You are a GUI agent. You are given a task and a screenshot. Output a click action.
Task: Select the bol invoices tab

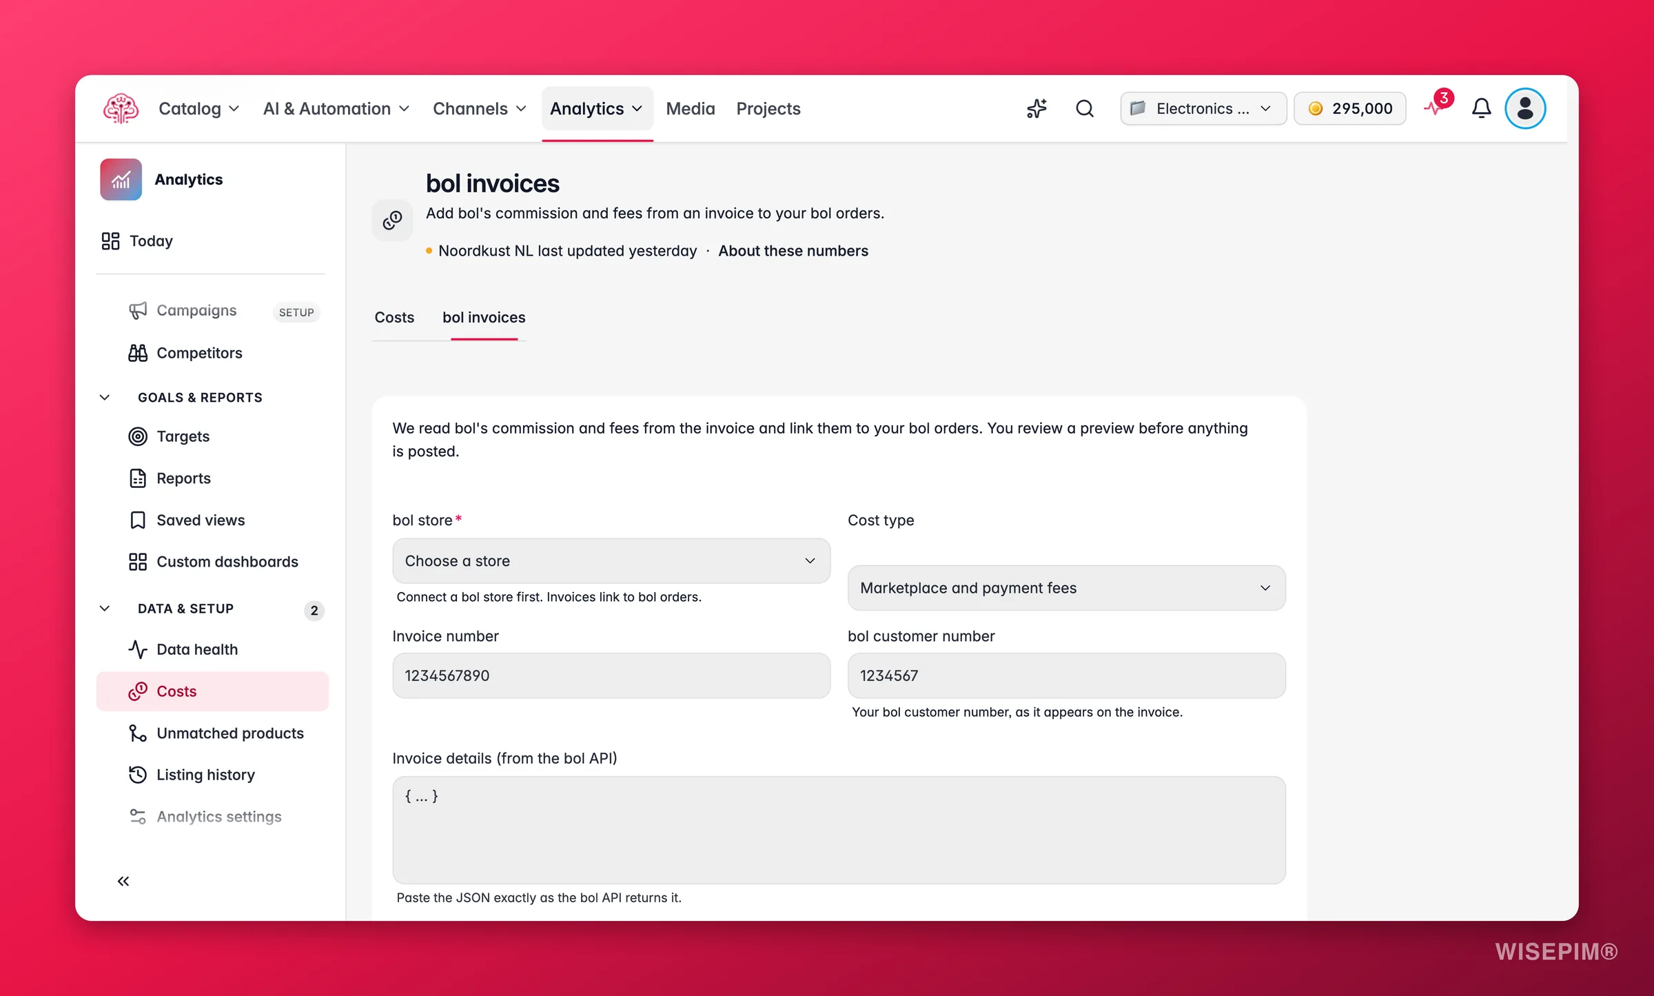(484, 317)
